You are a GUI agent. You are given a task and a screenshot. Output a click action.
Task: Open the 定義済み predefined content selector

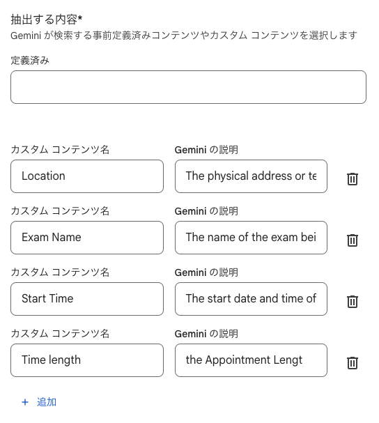point(188,87)
